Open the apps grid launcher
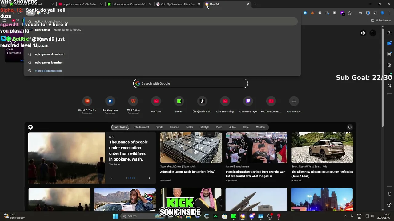Screen dimensions: 394x221 (x=373, y=33)
